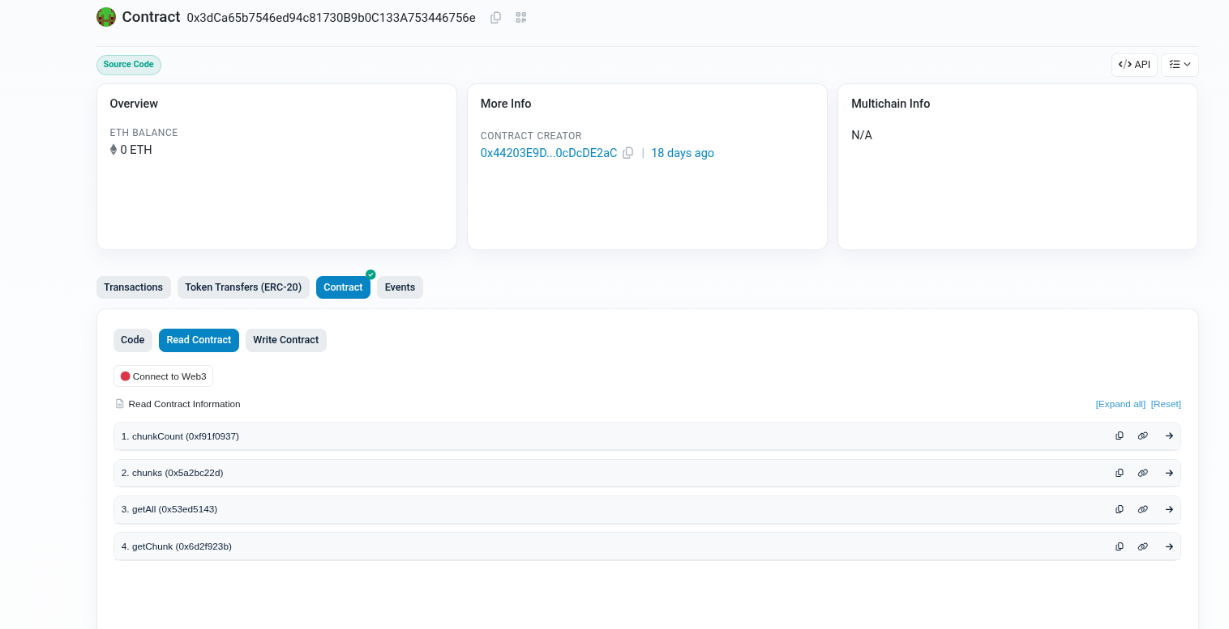Switch to the Events tab
Screen dimensions: 1229x629
pyautogui.click(x=400, y=287)
